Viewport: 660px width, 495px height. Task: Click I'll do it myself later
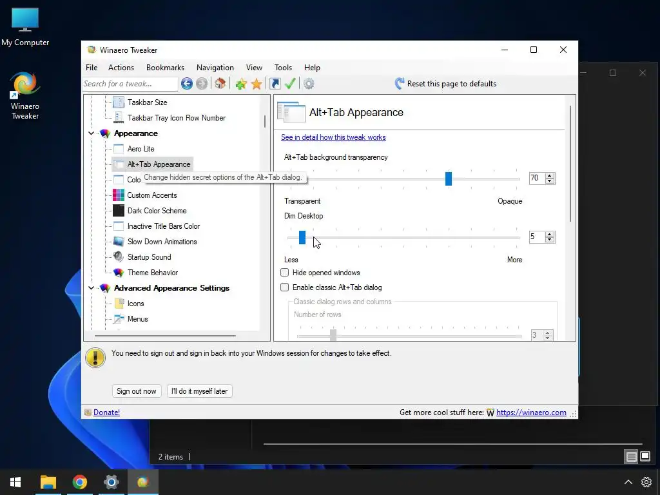click(200, 391)
